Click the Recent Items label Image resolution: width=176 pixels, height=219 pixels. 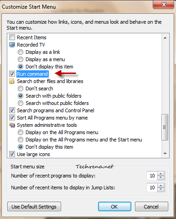[31, 37]
